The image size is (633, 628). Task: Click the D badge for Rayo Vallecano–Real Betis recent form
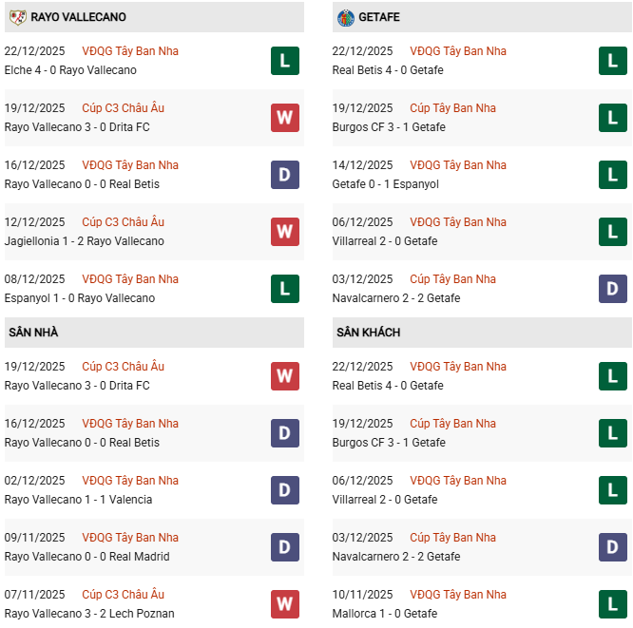284,175
